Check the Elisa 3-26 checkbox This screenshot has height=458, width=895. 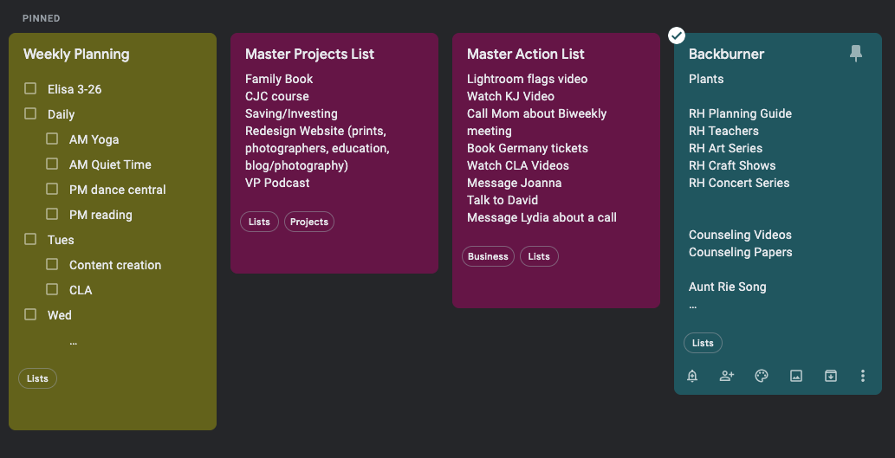click(x=30, y=88)
